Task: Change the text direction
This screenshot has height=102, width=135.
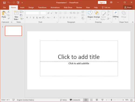Action: [x=83, y=12]
